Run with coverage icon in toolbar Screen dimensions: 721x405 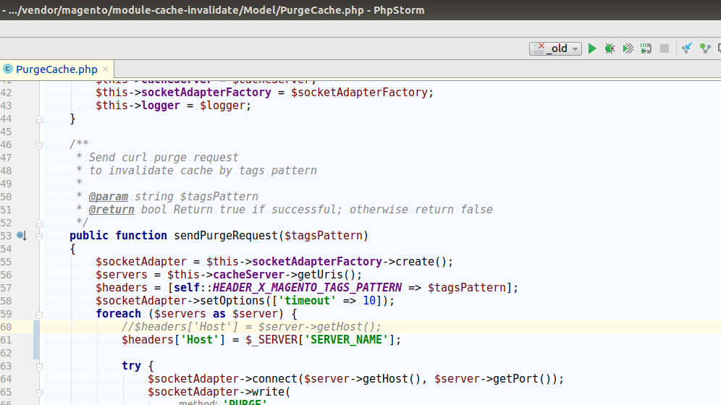[628, 48]
